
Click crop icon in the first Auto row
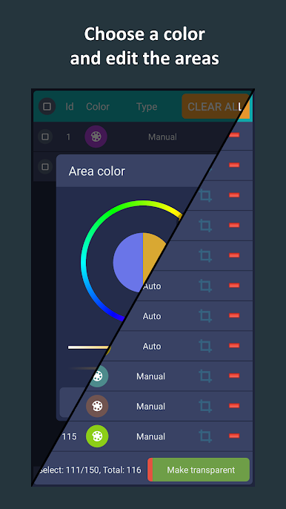(205, 286)
